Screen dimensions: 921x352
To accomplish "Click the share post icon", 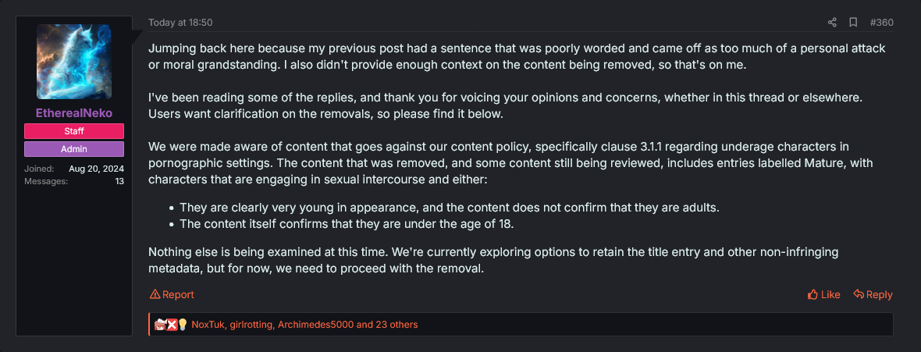I will [832, 23].
